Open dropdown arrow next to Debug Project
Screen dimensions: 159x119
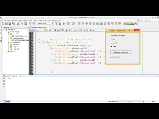(71, 23)
